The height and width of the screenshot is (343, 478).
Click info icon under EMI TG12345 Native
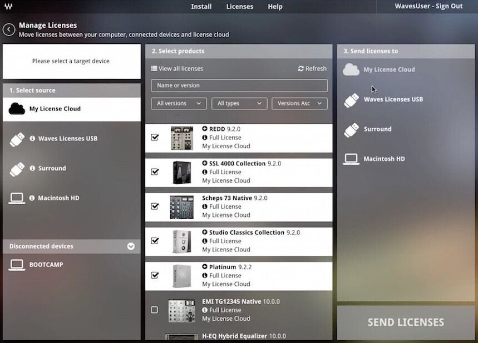pyautogui.click(x=205, y=310)
